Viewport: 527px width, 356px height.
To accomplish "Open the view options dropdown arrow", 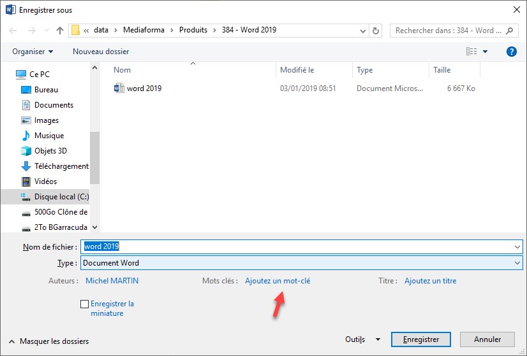I will click(x=486, y=52).
